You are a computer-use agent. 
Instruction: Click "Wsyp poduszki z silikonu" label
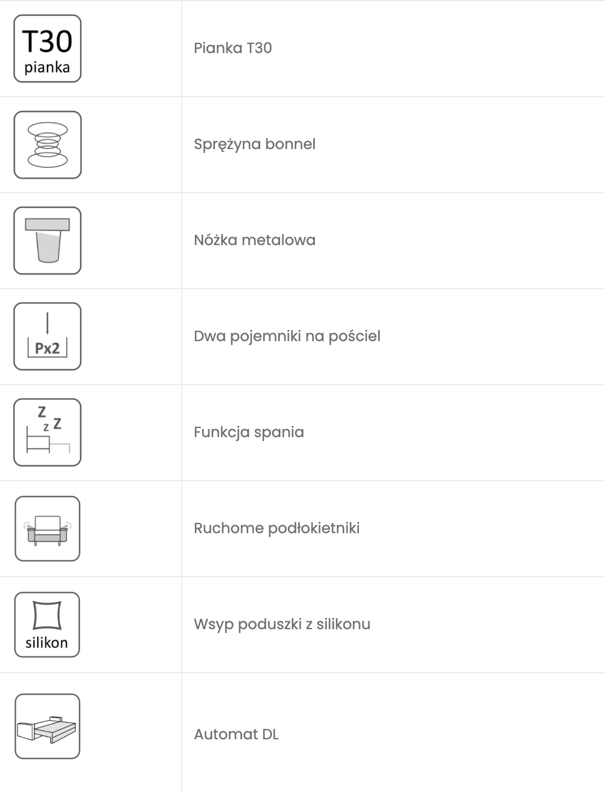282,624
